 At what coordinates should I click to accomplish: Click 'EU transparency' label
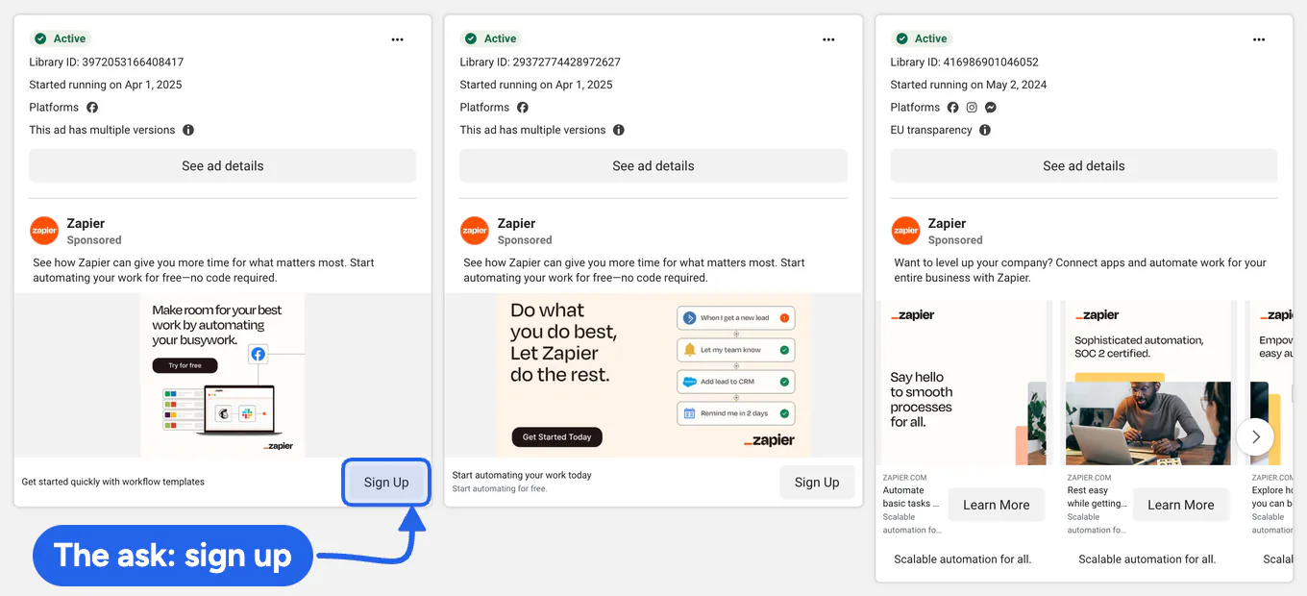pyautogui.click(x=931, y=130)
